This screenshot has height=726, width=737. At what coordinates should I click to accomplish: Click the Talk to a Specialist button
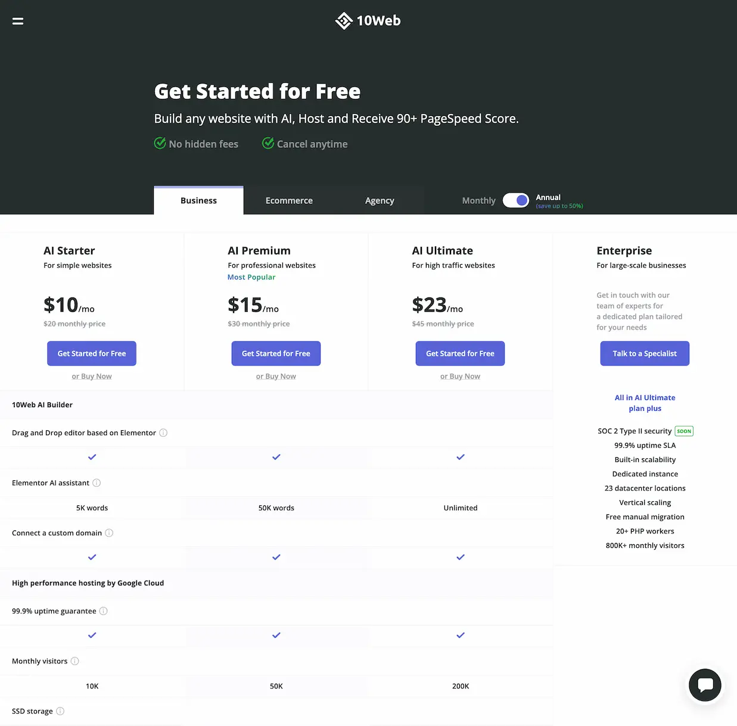pyautogui.click(x=645, y=353)
